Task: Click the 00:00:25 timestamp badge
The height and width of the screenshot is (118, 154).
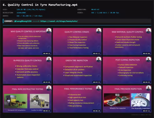Action: coord(47,53)
